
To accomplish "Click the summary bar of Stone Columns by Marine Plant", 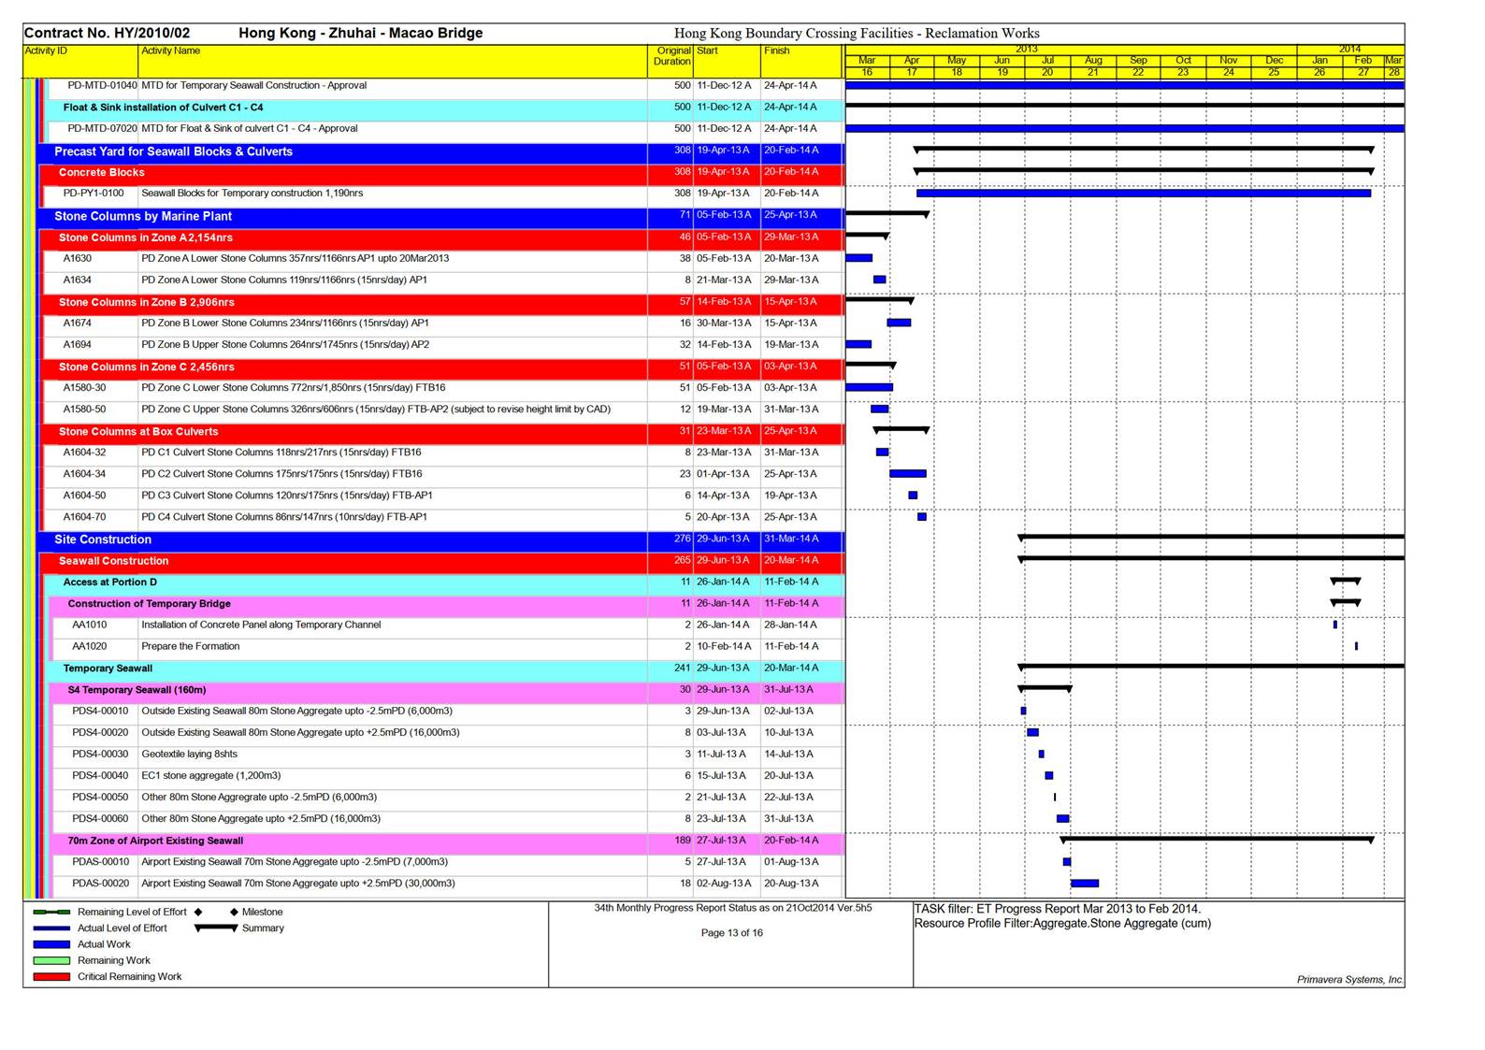I will pos(887,214).
